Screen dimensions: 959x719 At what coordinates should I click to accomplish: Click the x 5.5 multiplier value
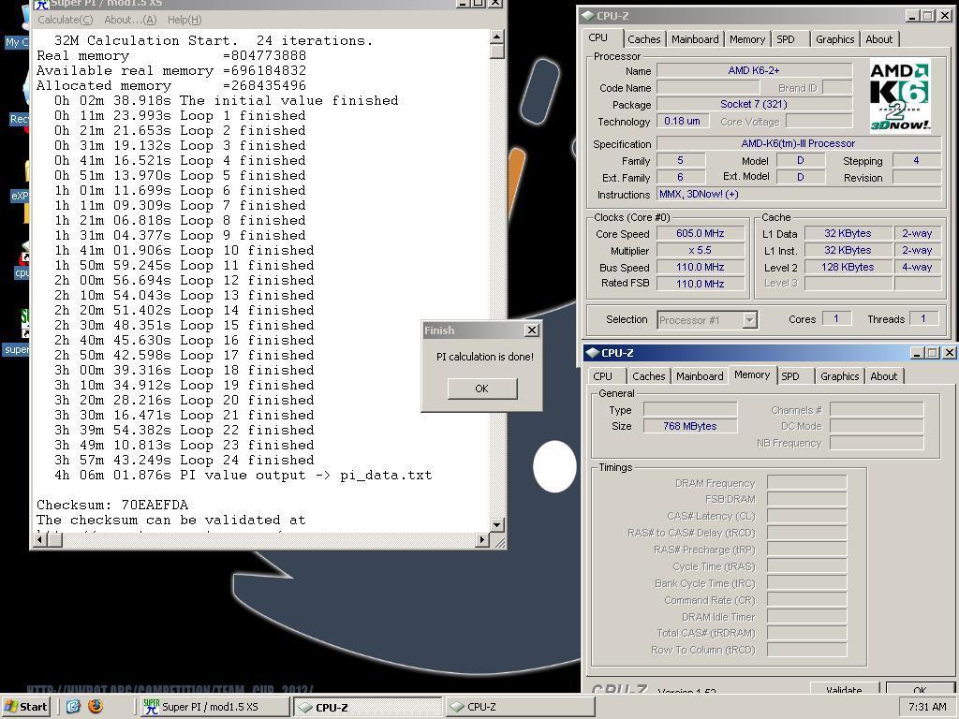[701, 251]
